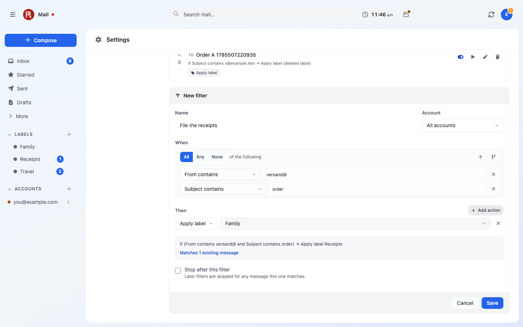Open the Account dropdown
The height and width of the screenshot is (327, 523).
[x=463, y=125]
